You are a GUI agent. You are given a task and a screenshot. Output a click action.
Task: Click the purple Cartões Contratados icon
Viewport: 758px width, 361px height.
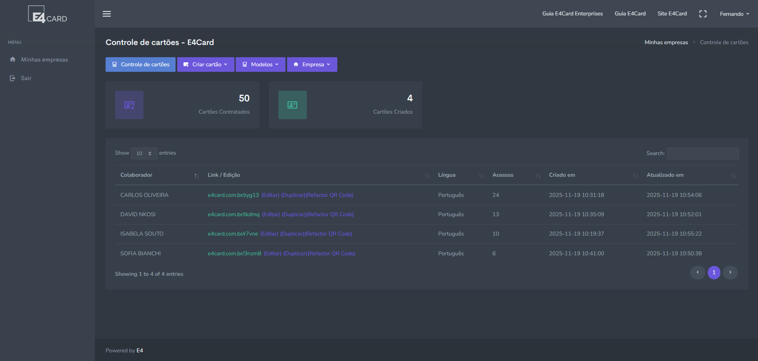[x=129, y=105]
